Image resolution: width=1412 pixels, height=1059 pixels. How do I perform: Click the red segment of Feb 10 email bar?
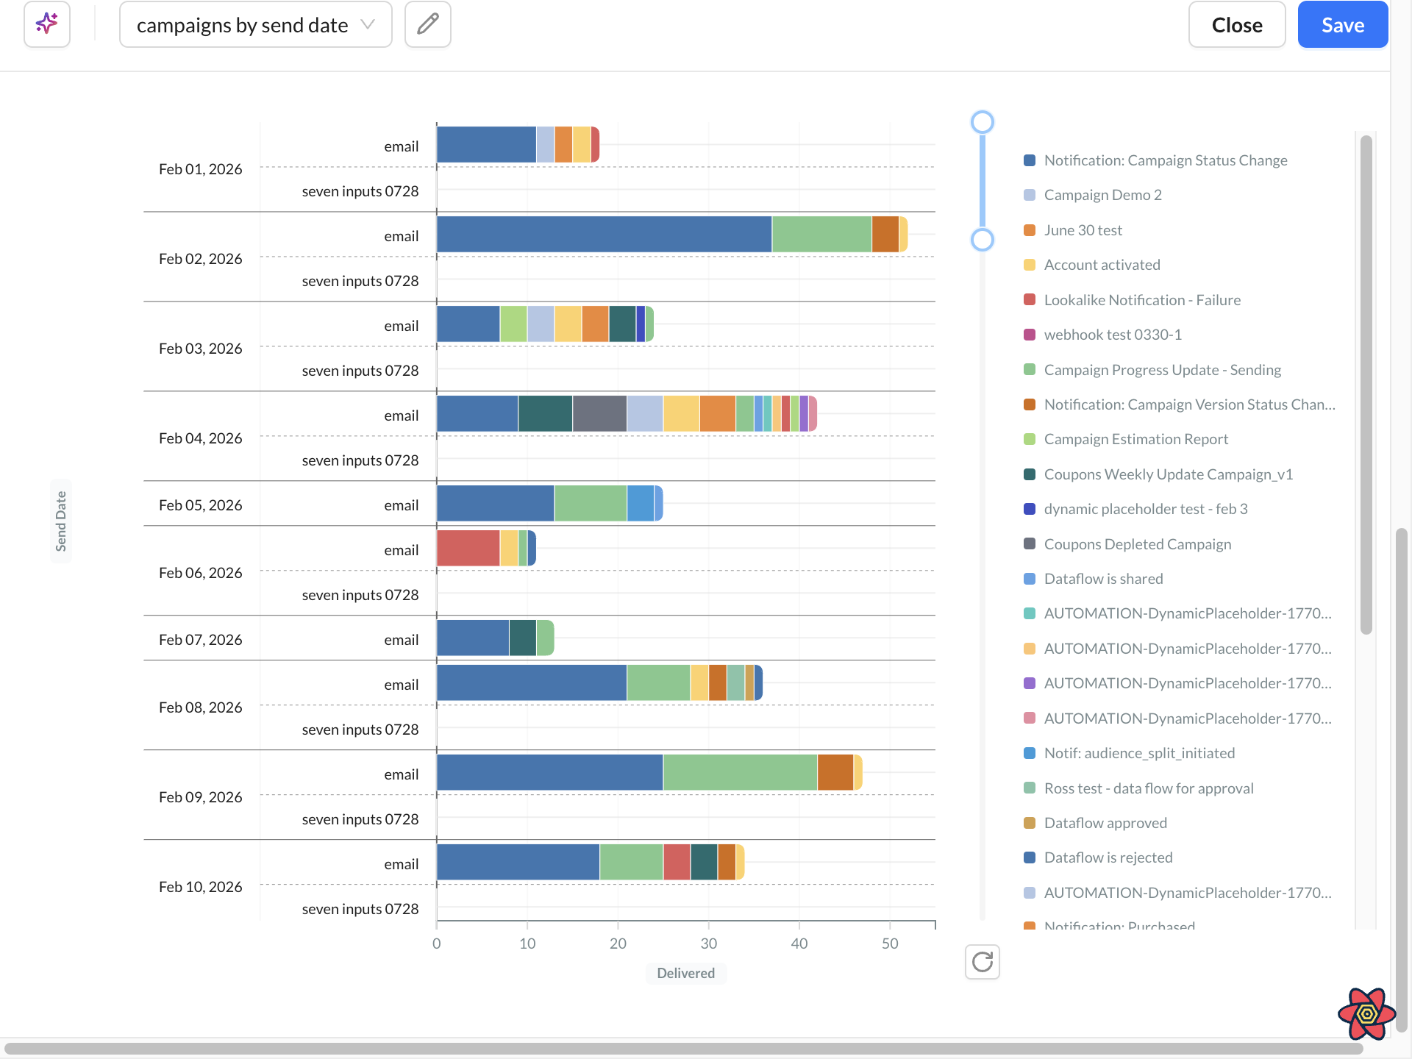click(677, 863)
